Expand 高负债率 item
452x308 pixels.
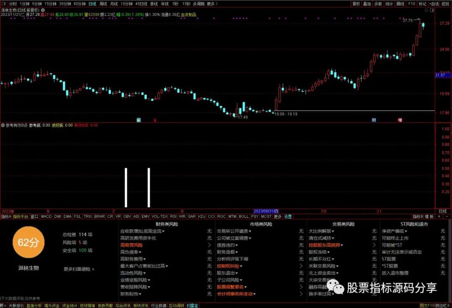tap(131, 252)
